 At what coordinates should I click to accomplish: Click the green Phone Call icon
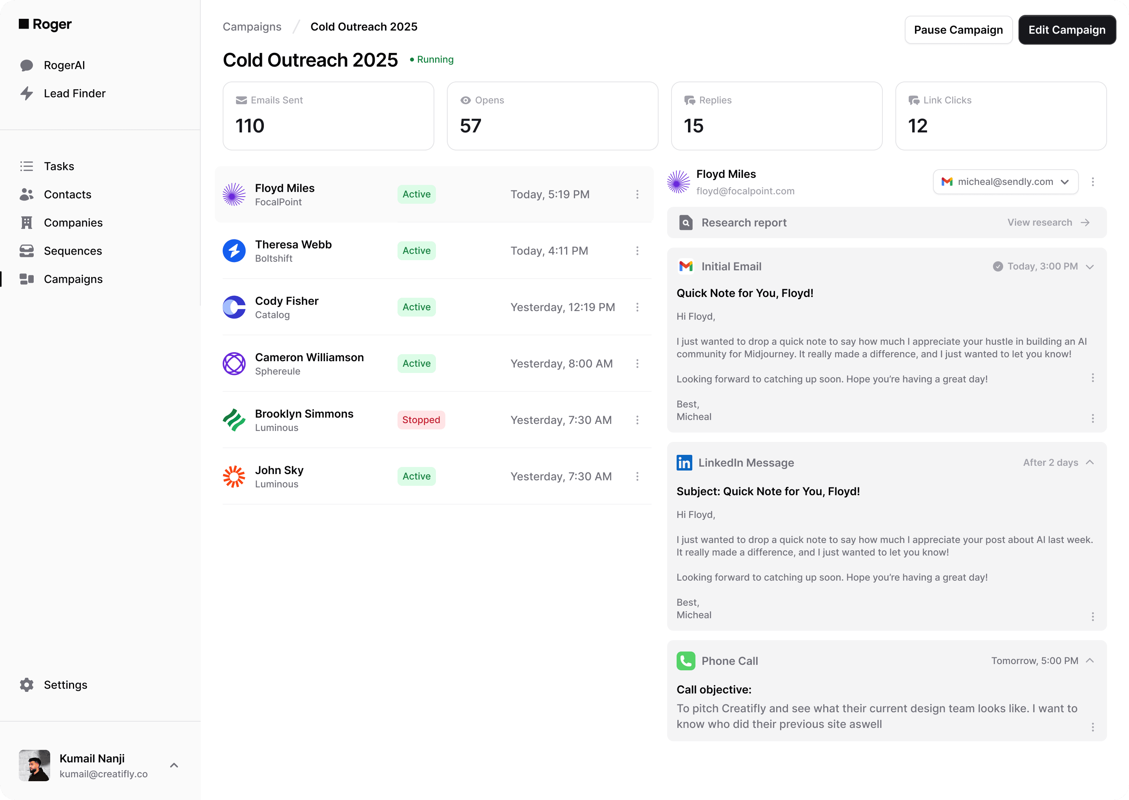(686, 661)
